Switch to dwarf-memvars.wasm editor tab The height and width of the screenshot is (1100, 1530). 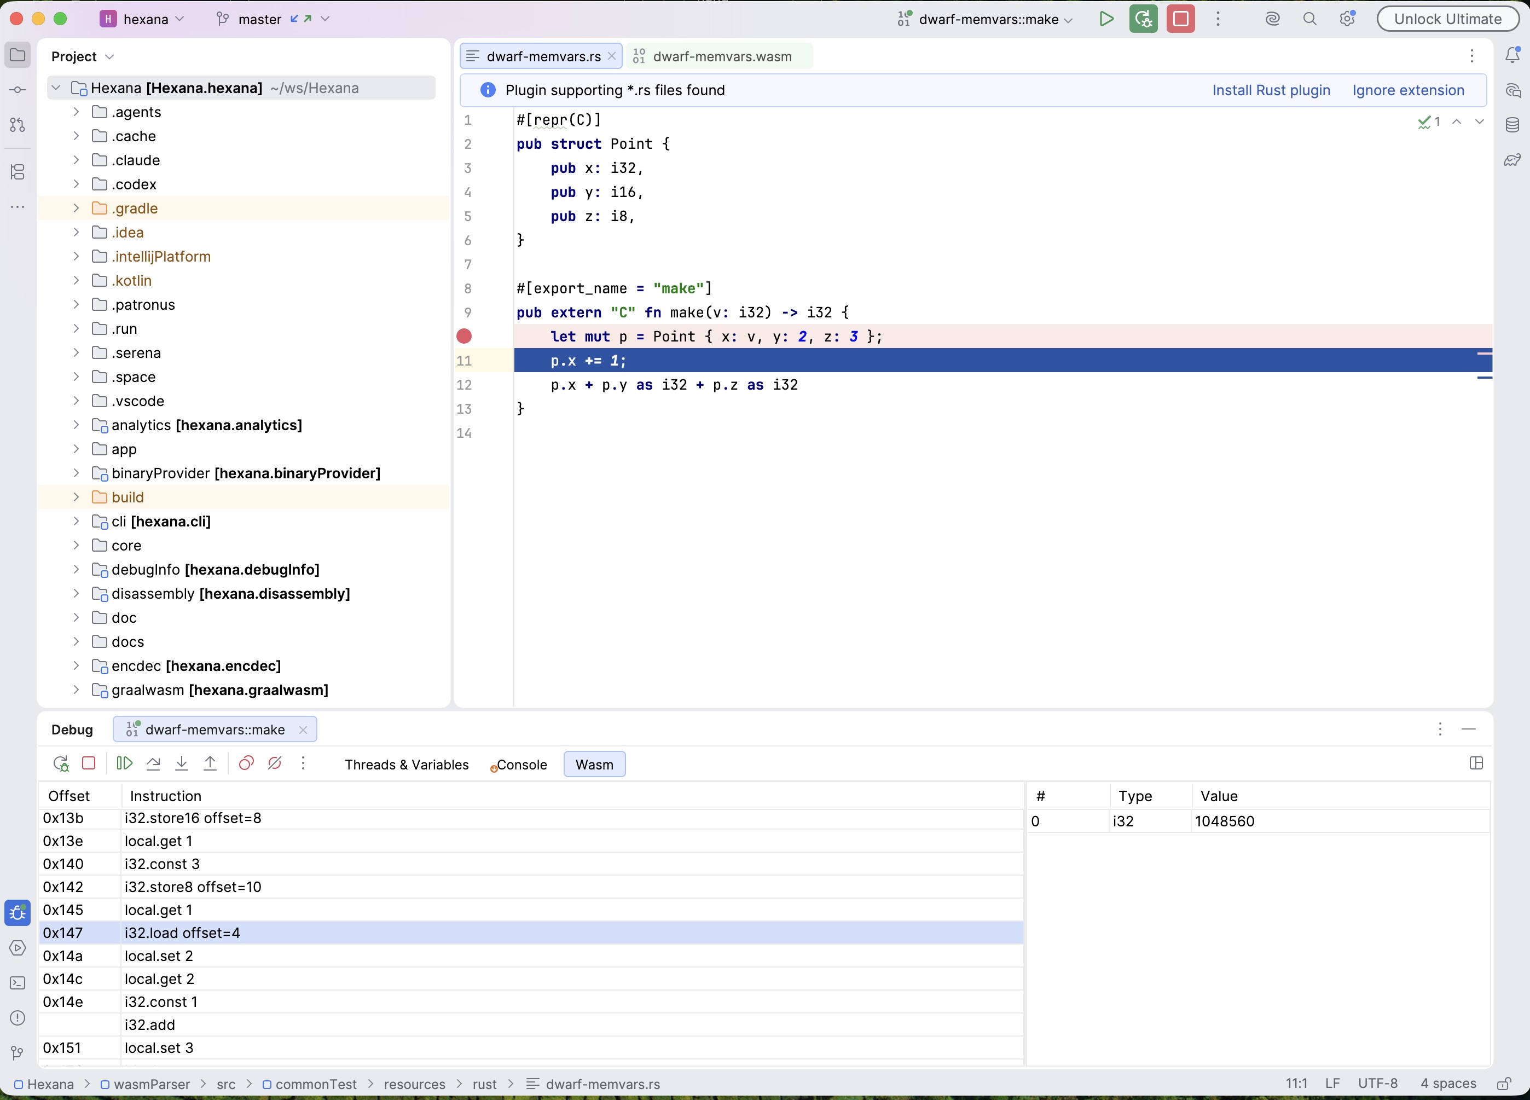tap(719, 56)
